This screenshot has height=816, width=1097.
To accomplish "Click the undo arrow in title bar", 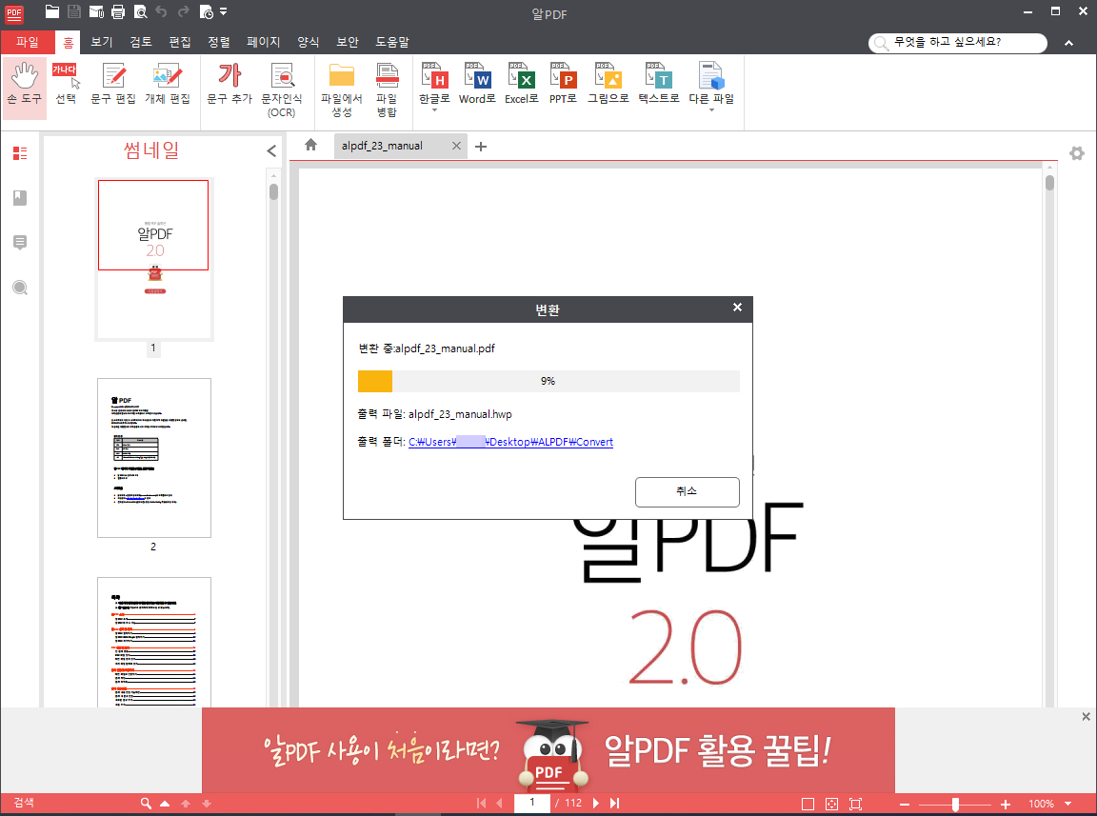I will [162, 11].
